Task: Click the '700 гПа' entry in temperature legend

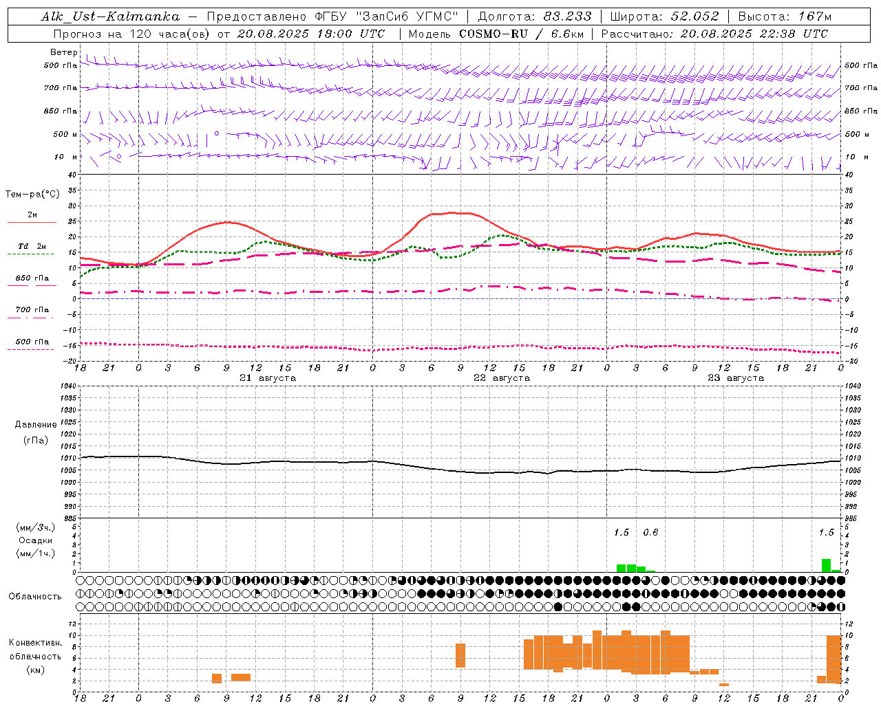Action: point(32,309)
